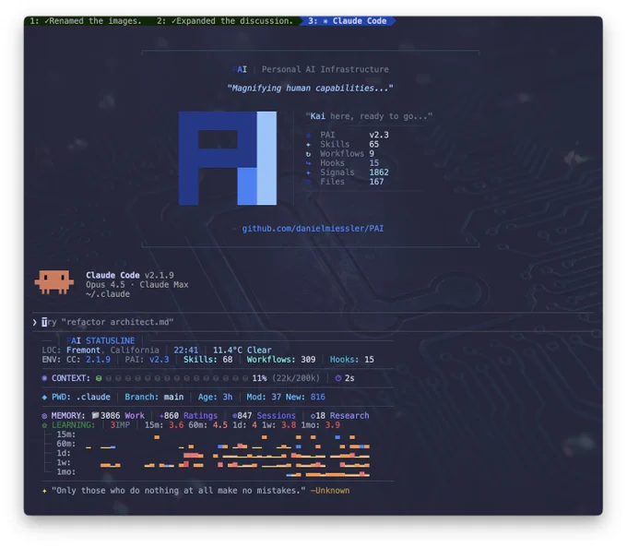Click the weather '11.4°C Clear'
Screen dimensions: 627x547
click(242, 351)
